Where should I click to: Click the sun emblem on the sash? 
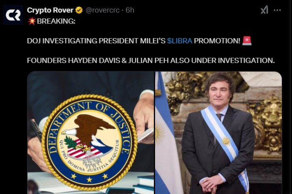[226, 141]
